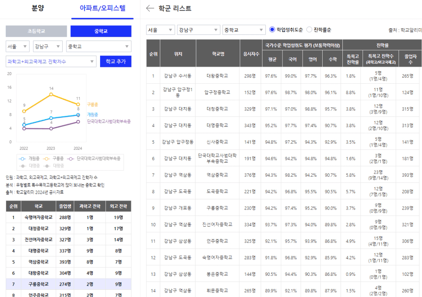Click 숙명여자중학교 row in left ranking table
Viewport: 422px width, 297px height.
(69, 217)
